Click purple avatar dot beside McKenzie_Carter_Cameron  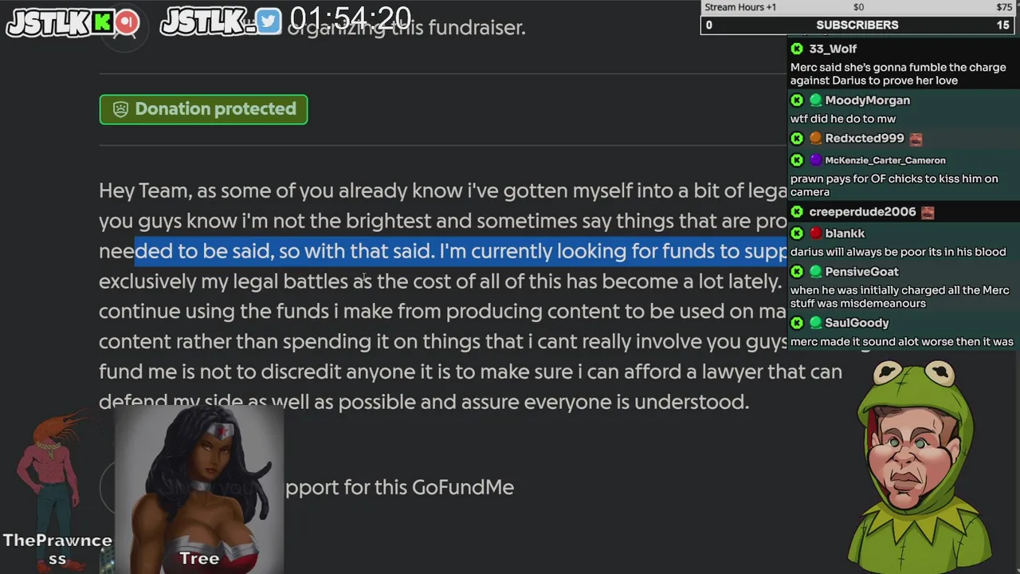point(815,160)
